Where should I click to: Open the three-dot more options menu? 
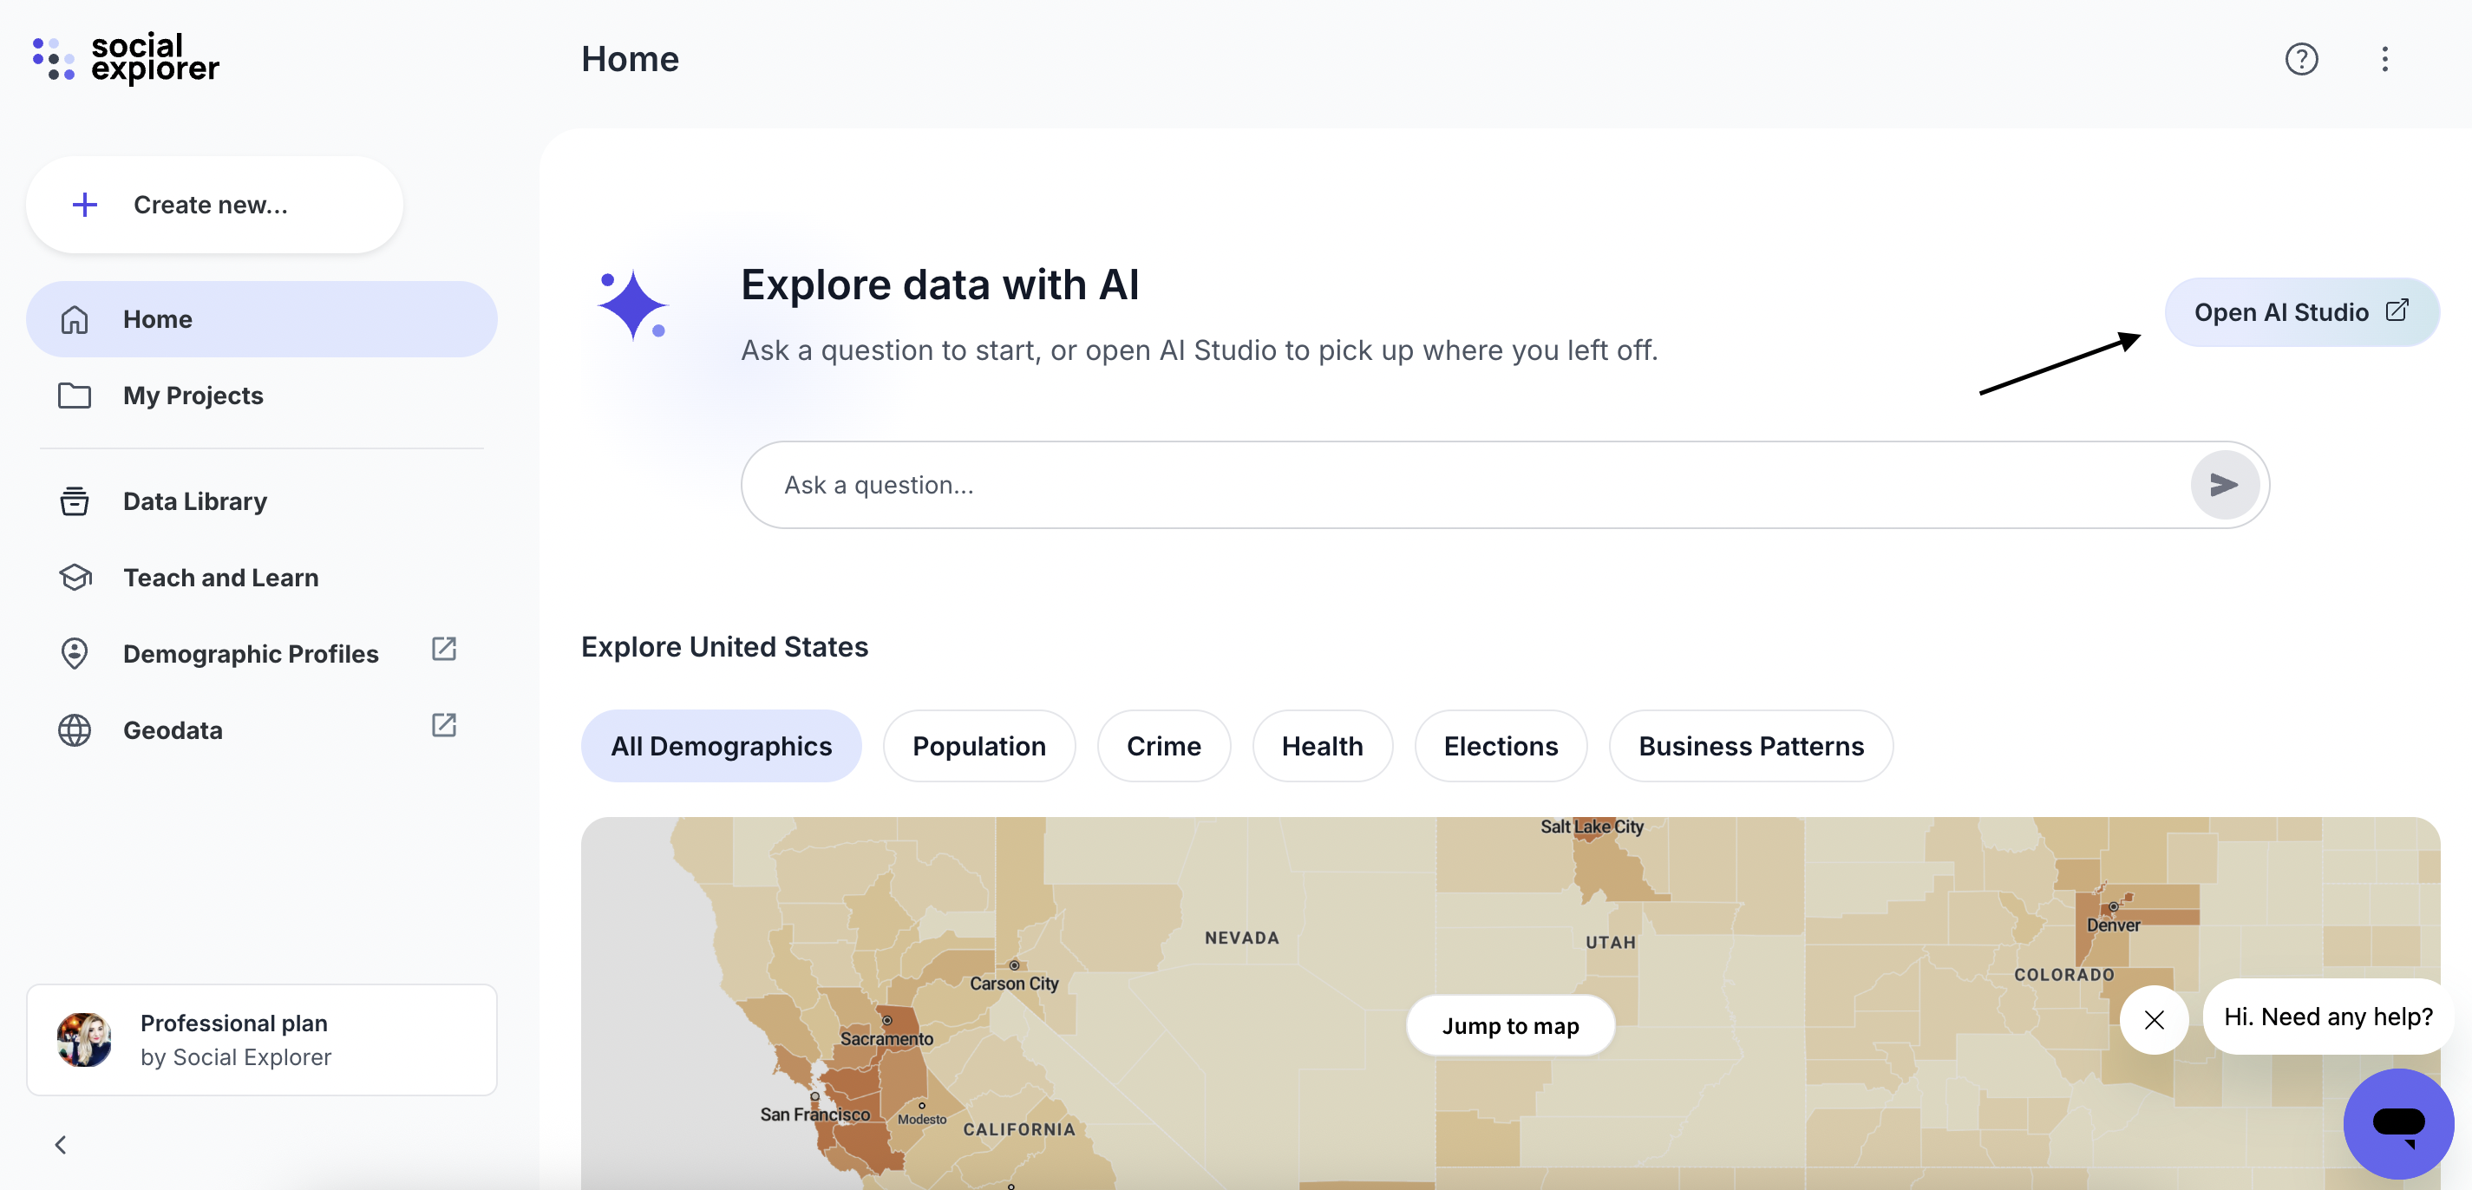pos(2384,60)
